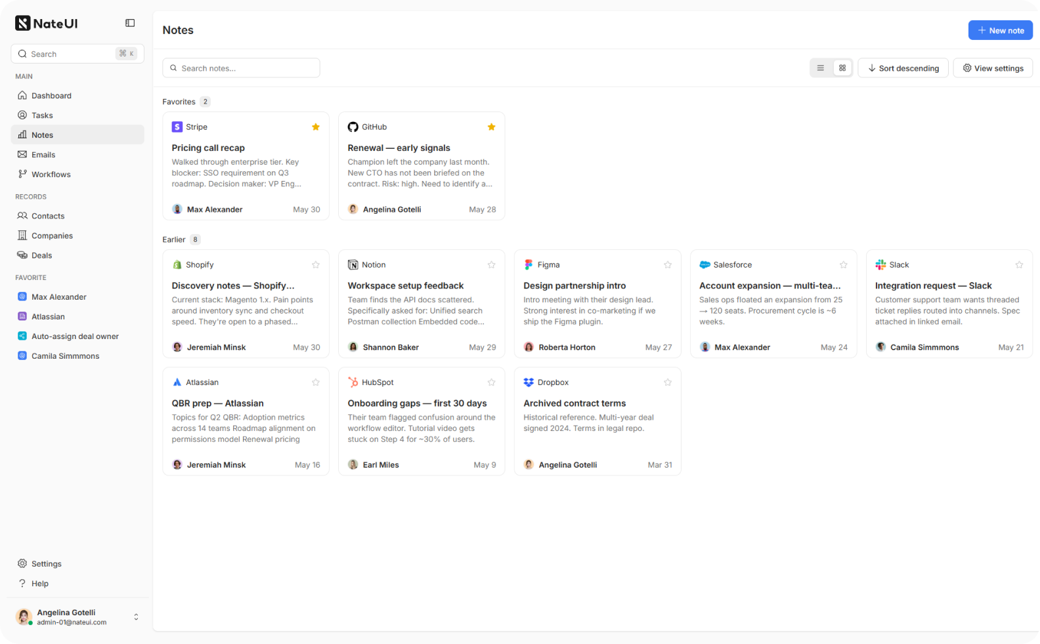Open Auto-assign deal owner favorite

tap(77, 336)
